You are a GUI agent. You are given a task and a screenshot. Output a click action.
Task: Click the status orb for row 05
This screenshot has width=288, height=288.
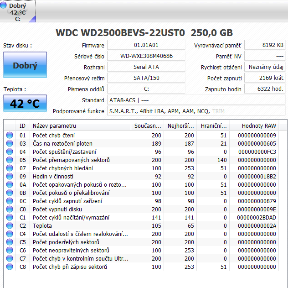pyautogui.click(x=10, y=160)
